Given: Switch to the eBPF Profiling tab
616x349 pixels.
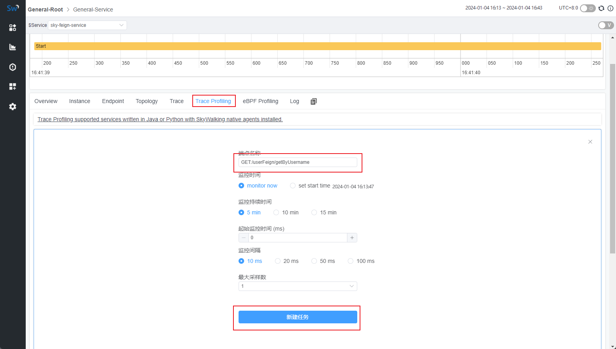Looking at the screenshot, I should point(260,101).
